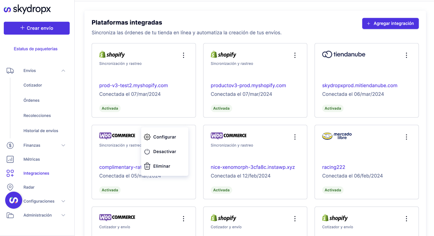
Task: Open options for bottom middle Shopify card
Action: (295, 219)
